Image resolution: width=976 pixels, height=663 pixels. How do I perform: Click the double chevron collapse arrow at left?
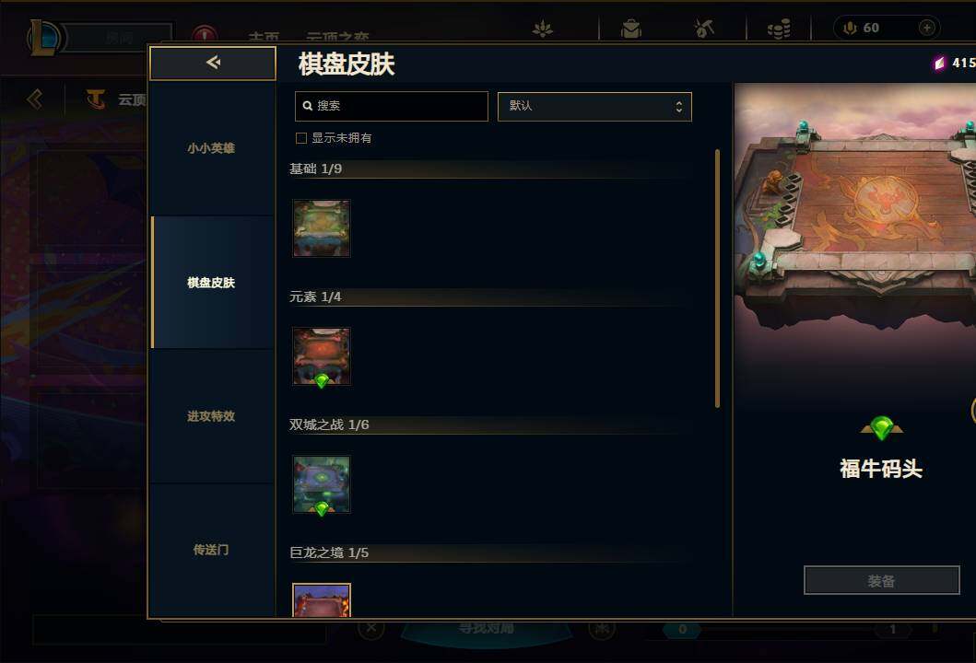35,99
